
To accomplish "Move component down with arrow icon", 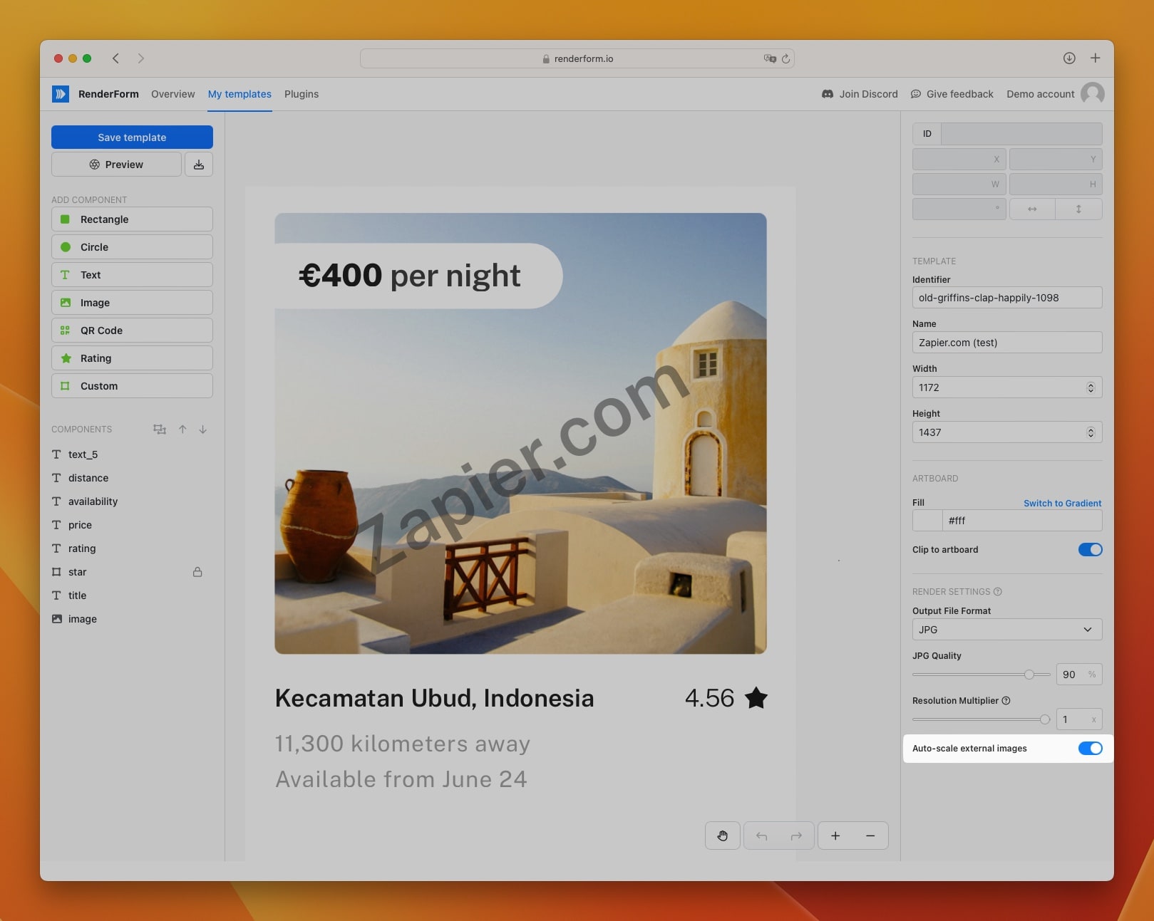I will (203, 429).
